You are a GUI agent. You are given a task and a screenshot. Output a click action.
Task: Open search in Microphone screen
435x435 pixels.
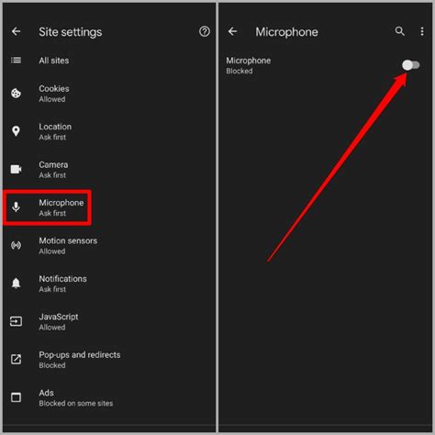399,31
